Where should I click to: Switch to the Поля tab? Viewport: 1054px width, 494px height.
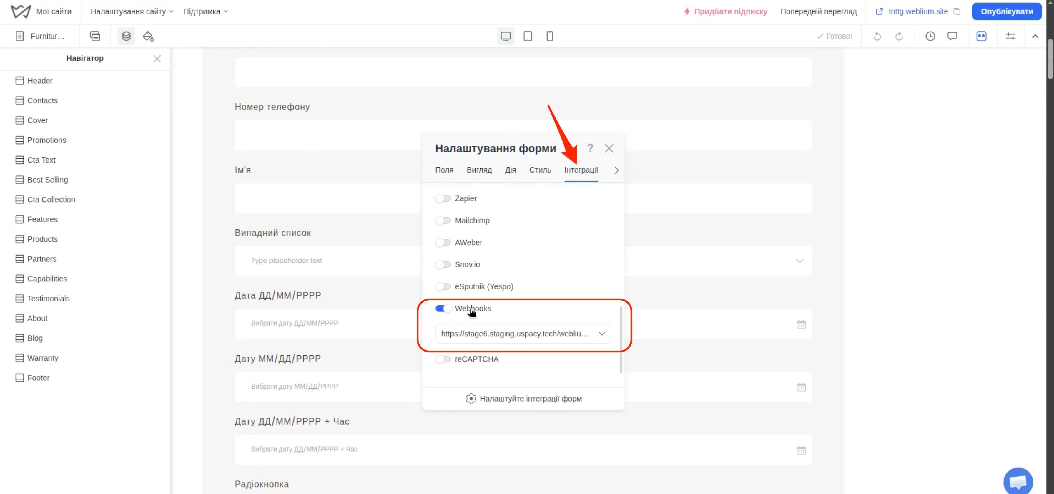(444, 170)
